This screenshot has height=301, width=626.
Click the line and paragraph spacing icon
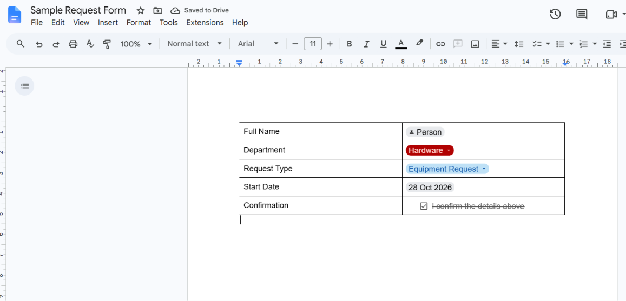pyautogui.click(x=519, y=44)
